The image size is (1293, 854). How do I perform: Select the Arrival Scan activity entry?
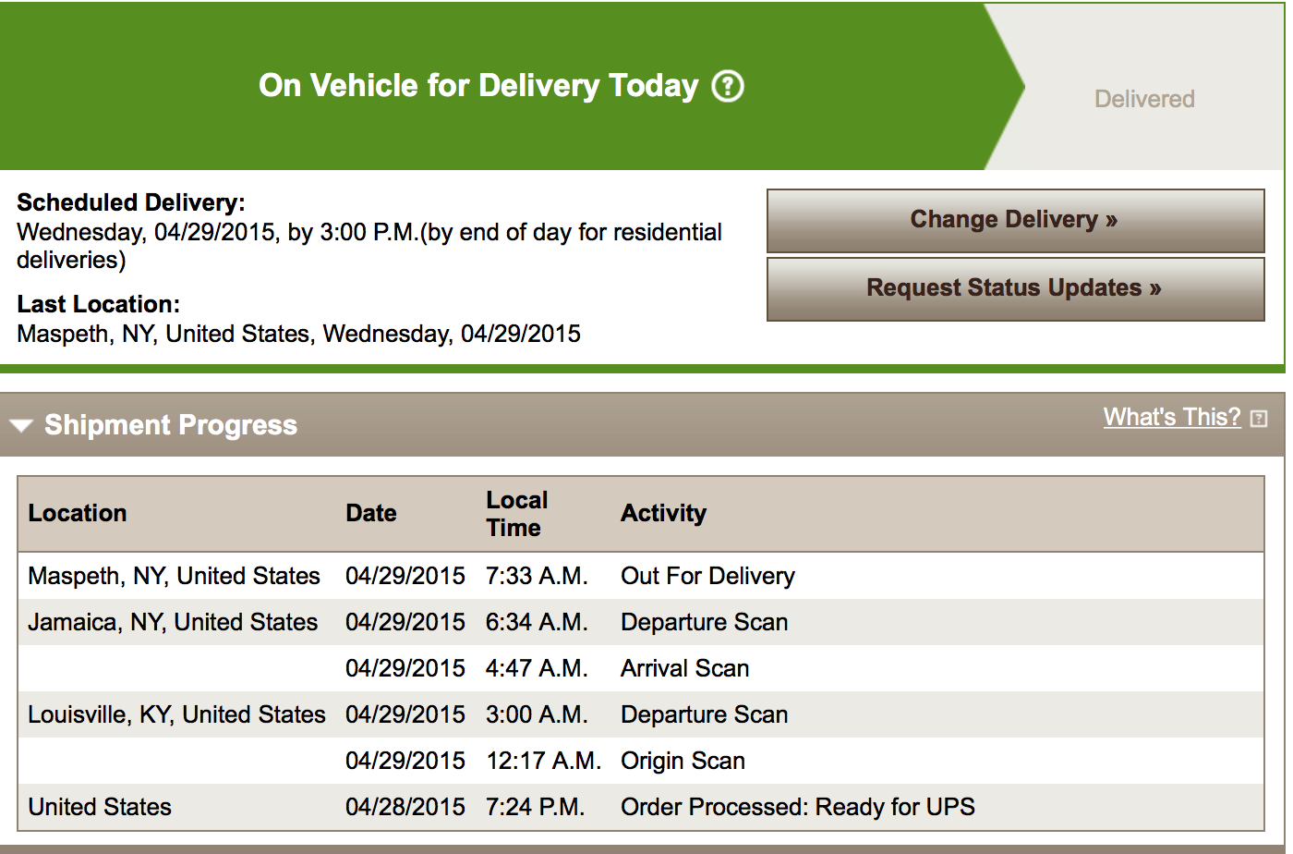(684, 668)
